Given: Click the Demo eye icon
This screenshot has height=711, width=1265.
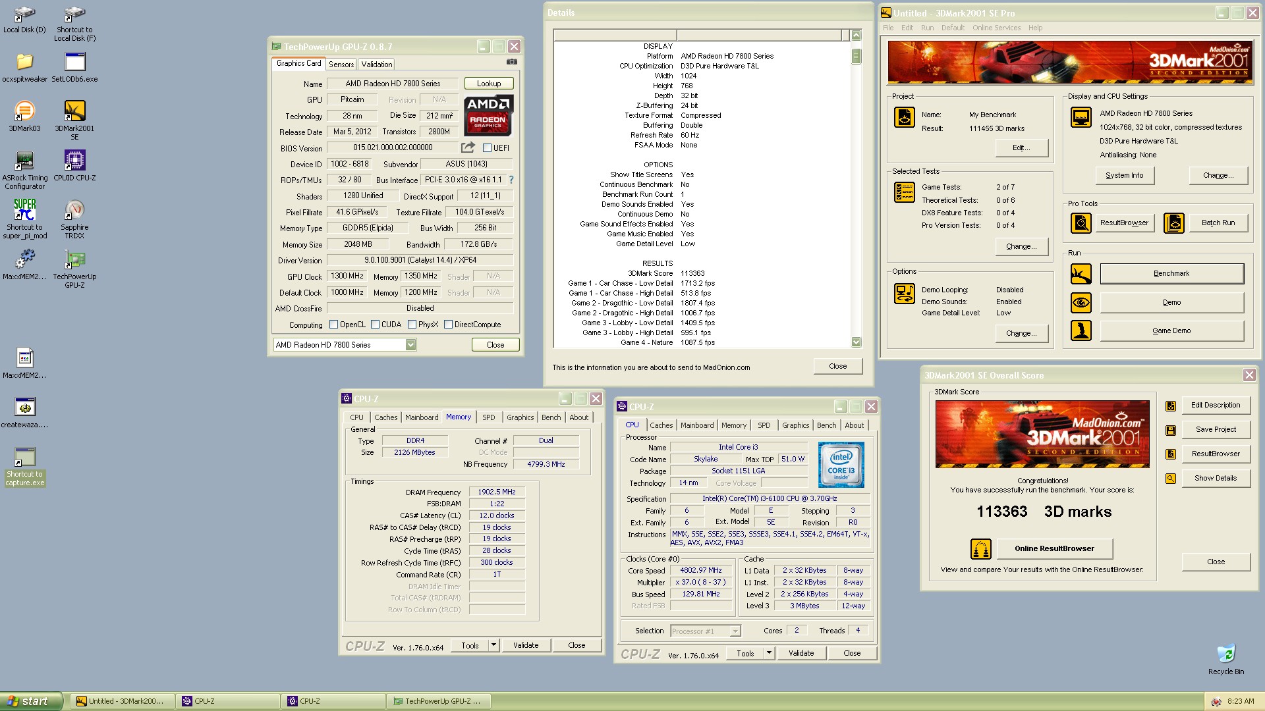Looking at the screenshot, I should (1081, 302).
